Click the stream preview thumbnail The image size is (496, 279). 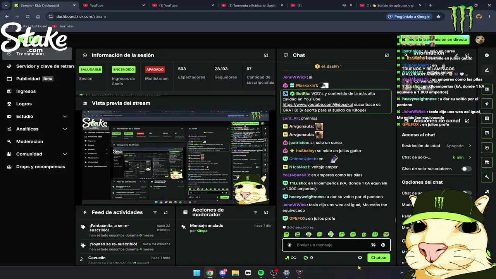(x=176, y=157)
